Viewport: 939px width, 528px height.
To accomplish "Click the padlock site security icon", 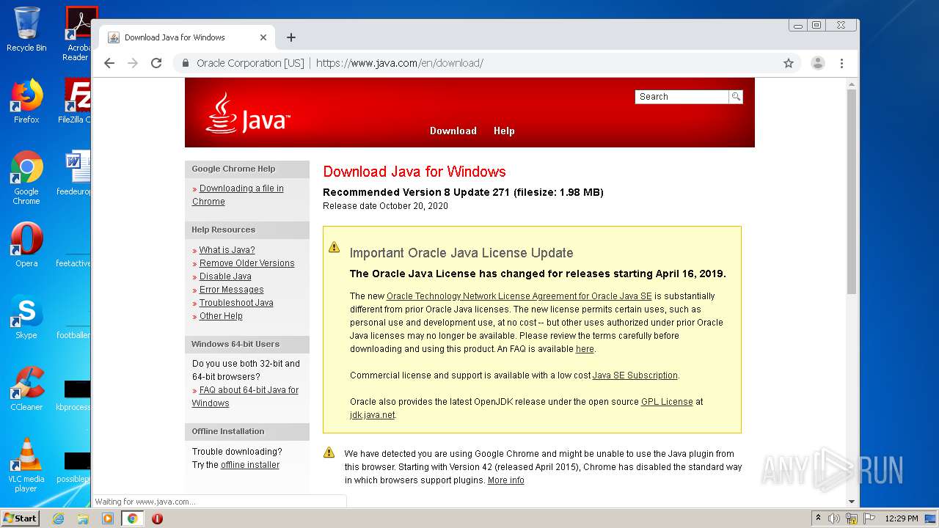I will 186,63.
